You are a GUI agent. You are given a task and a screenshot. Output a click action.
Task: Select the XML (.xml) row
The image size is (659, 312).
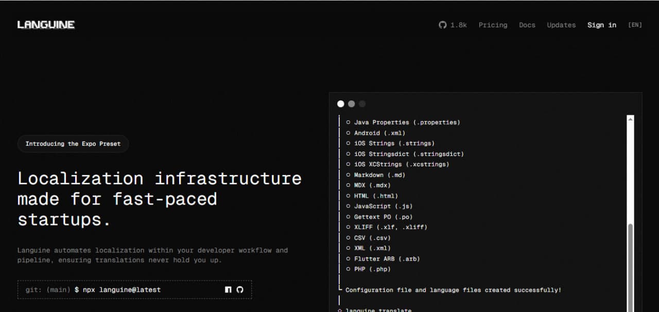pos(368,248)
